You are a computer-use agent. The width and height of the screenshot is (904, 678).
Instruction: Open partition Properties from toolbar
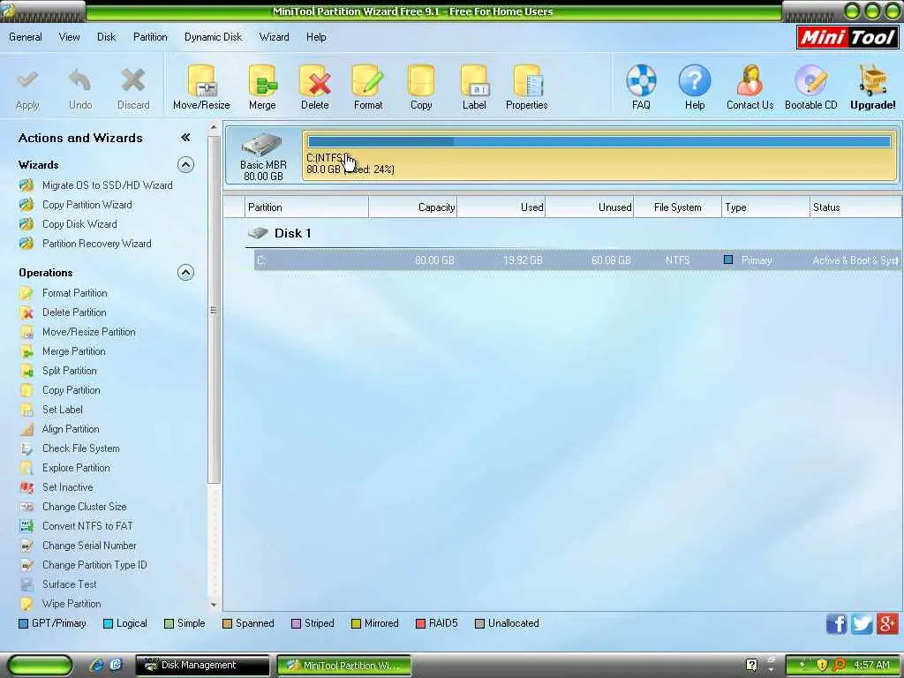pos(527,80)
